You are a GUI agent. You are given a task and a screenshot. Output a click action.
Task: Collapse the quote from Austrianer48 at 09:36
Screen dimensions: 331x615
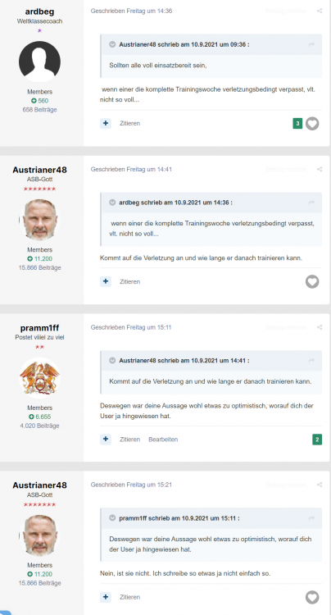coord(112,44)
